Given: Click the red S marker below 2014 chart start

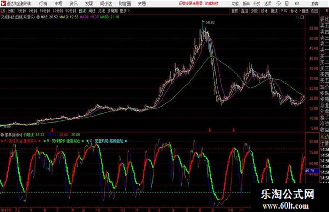Looking at the screenshot, I should (x=52, y=130).
